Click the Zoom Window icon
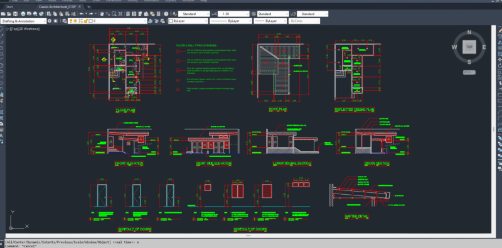 point(114,14)
